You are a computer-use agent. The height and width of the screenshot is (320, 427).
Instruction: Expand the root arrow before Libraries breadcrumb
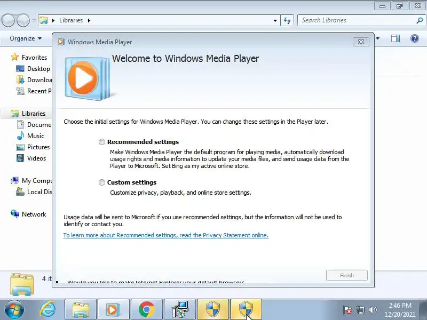coord(53,20)
